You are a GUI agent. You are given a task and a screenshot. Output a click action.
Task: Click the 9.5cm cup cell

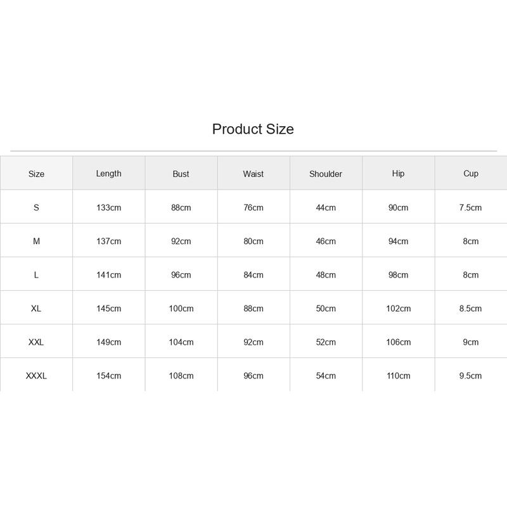(x=470, y=375)
